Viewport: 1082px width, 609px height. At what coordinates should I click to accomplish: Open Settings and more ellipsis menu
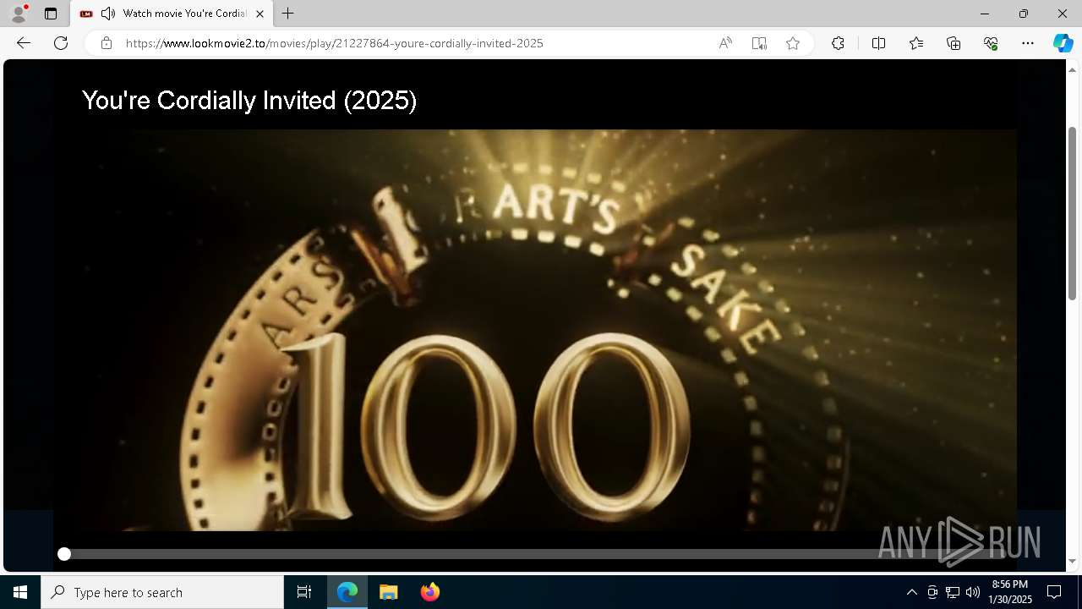(x=1028, y=43)
